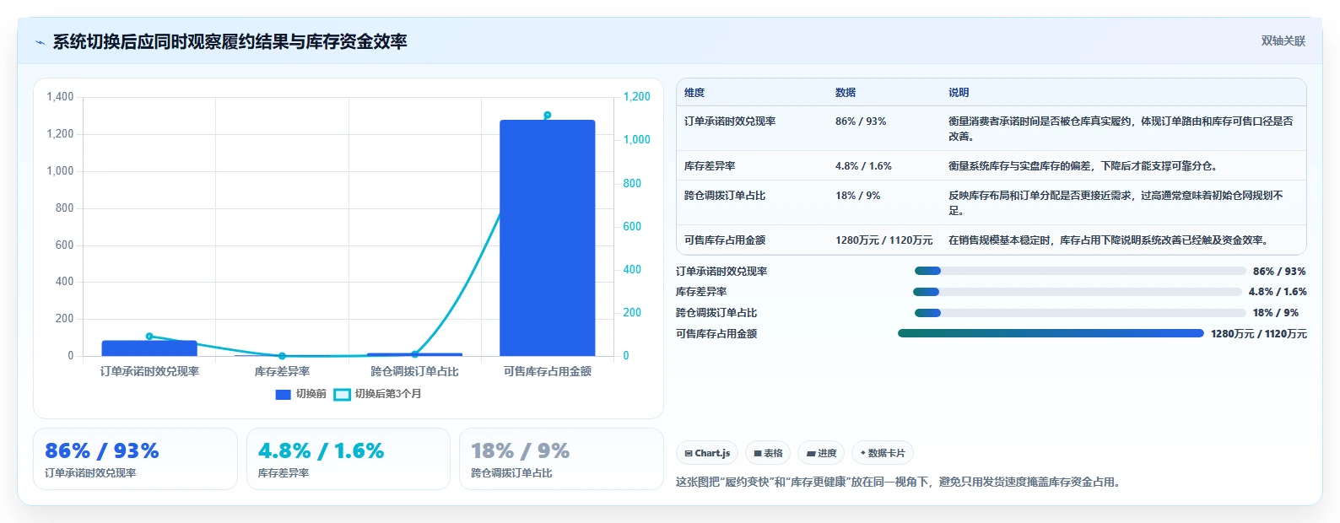The height and width of the screenshot is (523, 1340).
Task: Click the 双轴关联 label in the header
Action: point(1283,41)
